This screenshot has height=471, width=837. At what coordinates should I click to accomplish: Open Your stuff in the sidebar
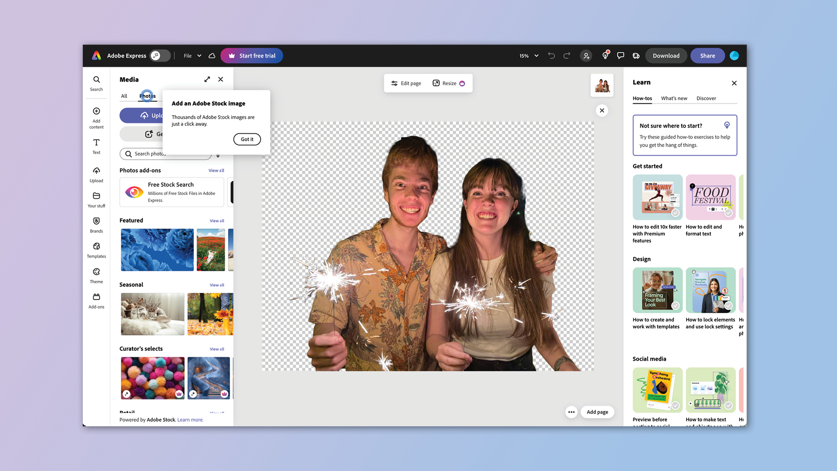96,199
